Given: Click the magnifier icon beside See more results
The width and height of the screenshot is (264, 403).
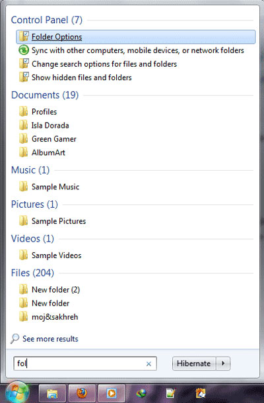Looking at the screenshot, I should 15,339.
